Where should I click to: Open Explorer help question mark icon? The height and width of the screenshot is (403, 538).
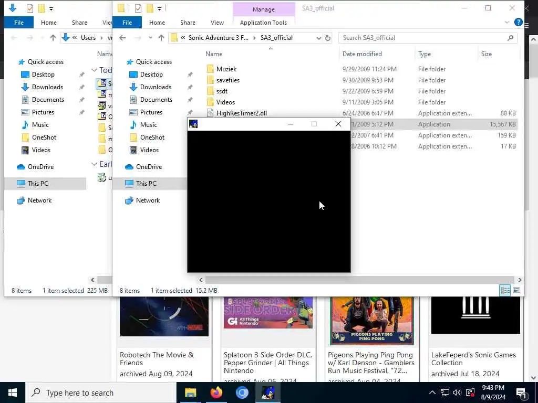tap(518, 22)
